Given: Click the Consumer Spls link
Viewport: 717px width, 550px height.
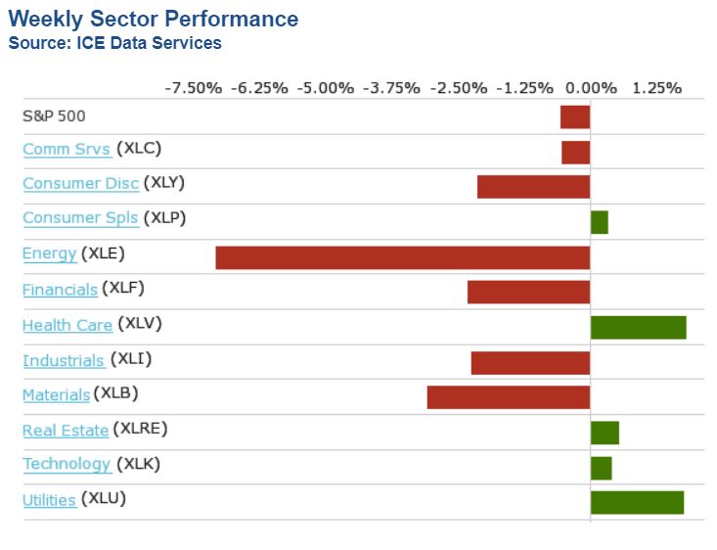Looking at the screenshot, I should 80,218.
